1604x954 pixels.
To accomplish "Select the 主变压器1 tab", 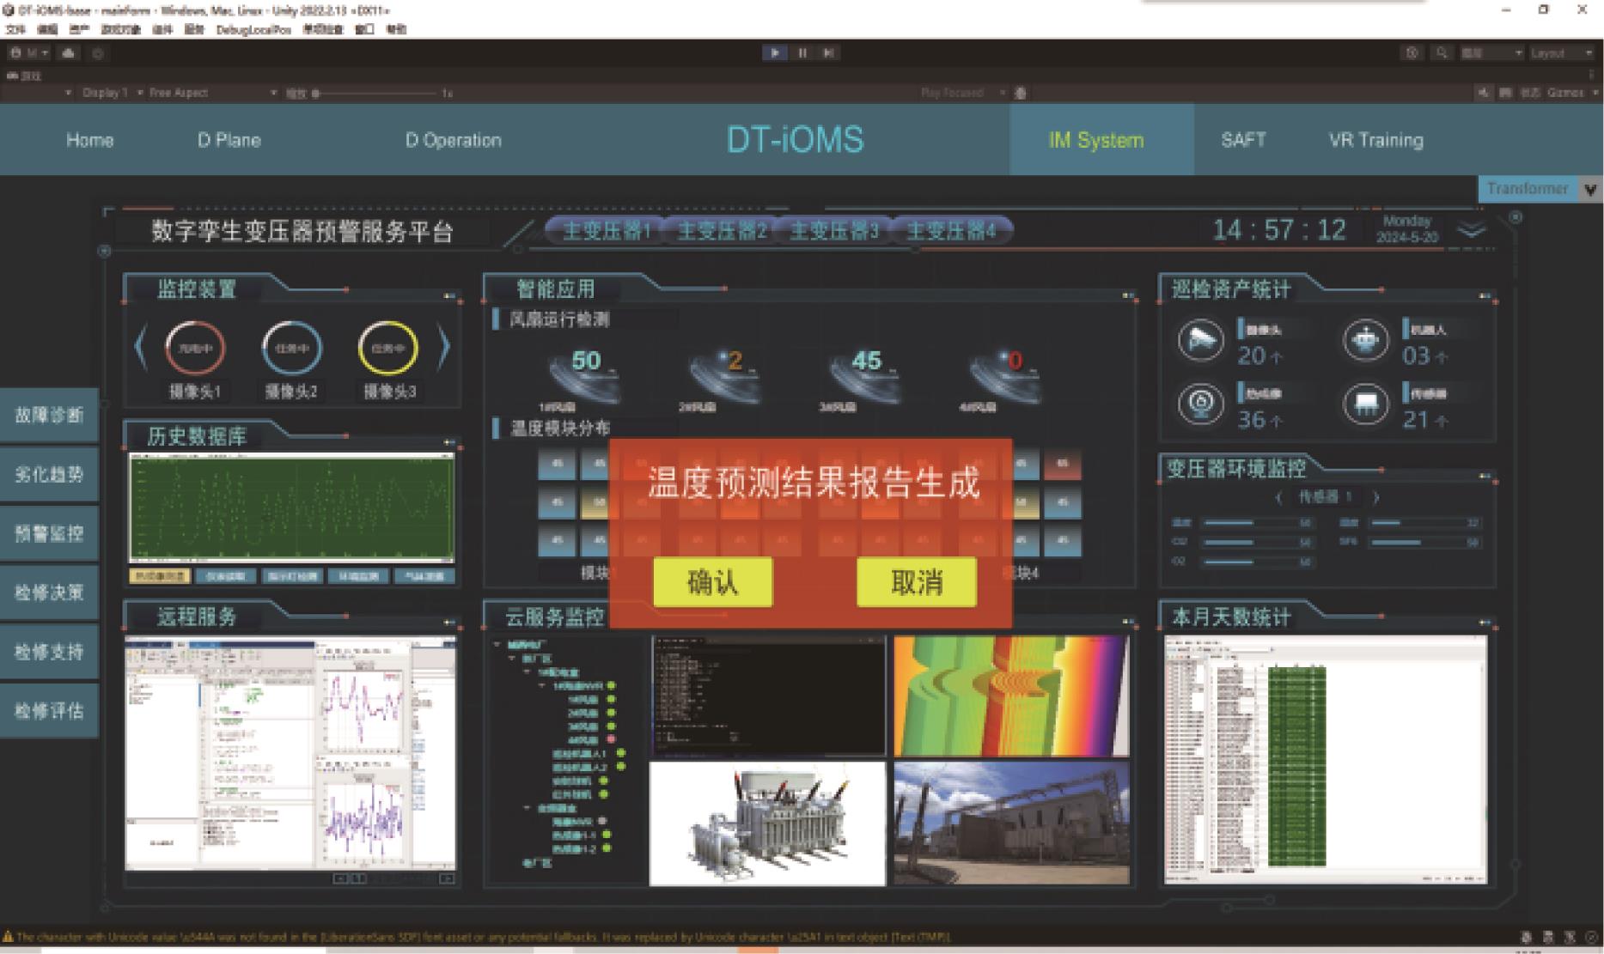I will (605, 230).
